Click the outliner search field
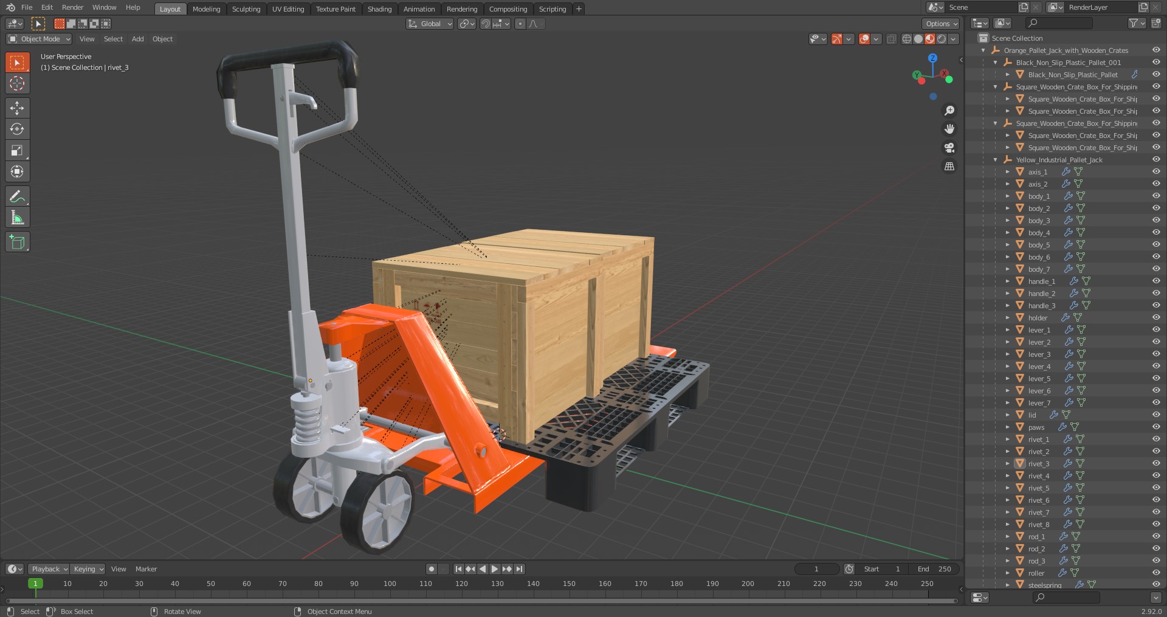This screenshot has width=1167, height=617. coord(1059,23)
